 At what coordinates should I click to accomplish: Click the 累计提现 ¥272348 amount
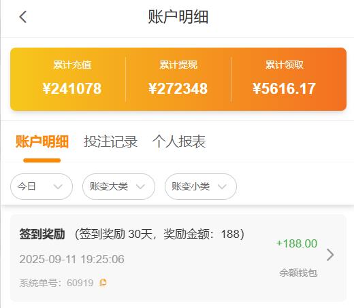tap(178, 88)
